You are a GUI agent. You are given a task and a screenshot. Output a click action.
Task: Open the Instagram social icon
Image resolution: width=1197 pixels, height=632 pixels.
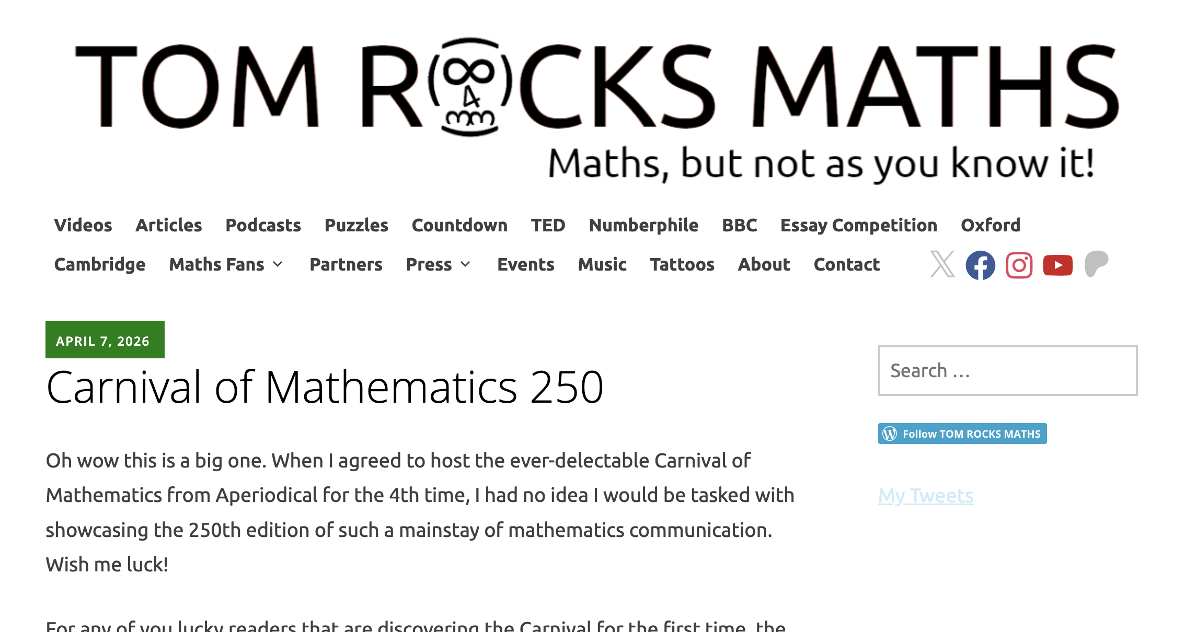(1019, 265)
